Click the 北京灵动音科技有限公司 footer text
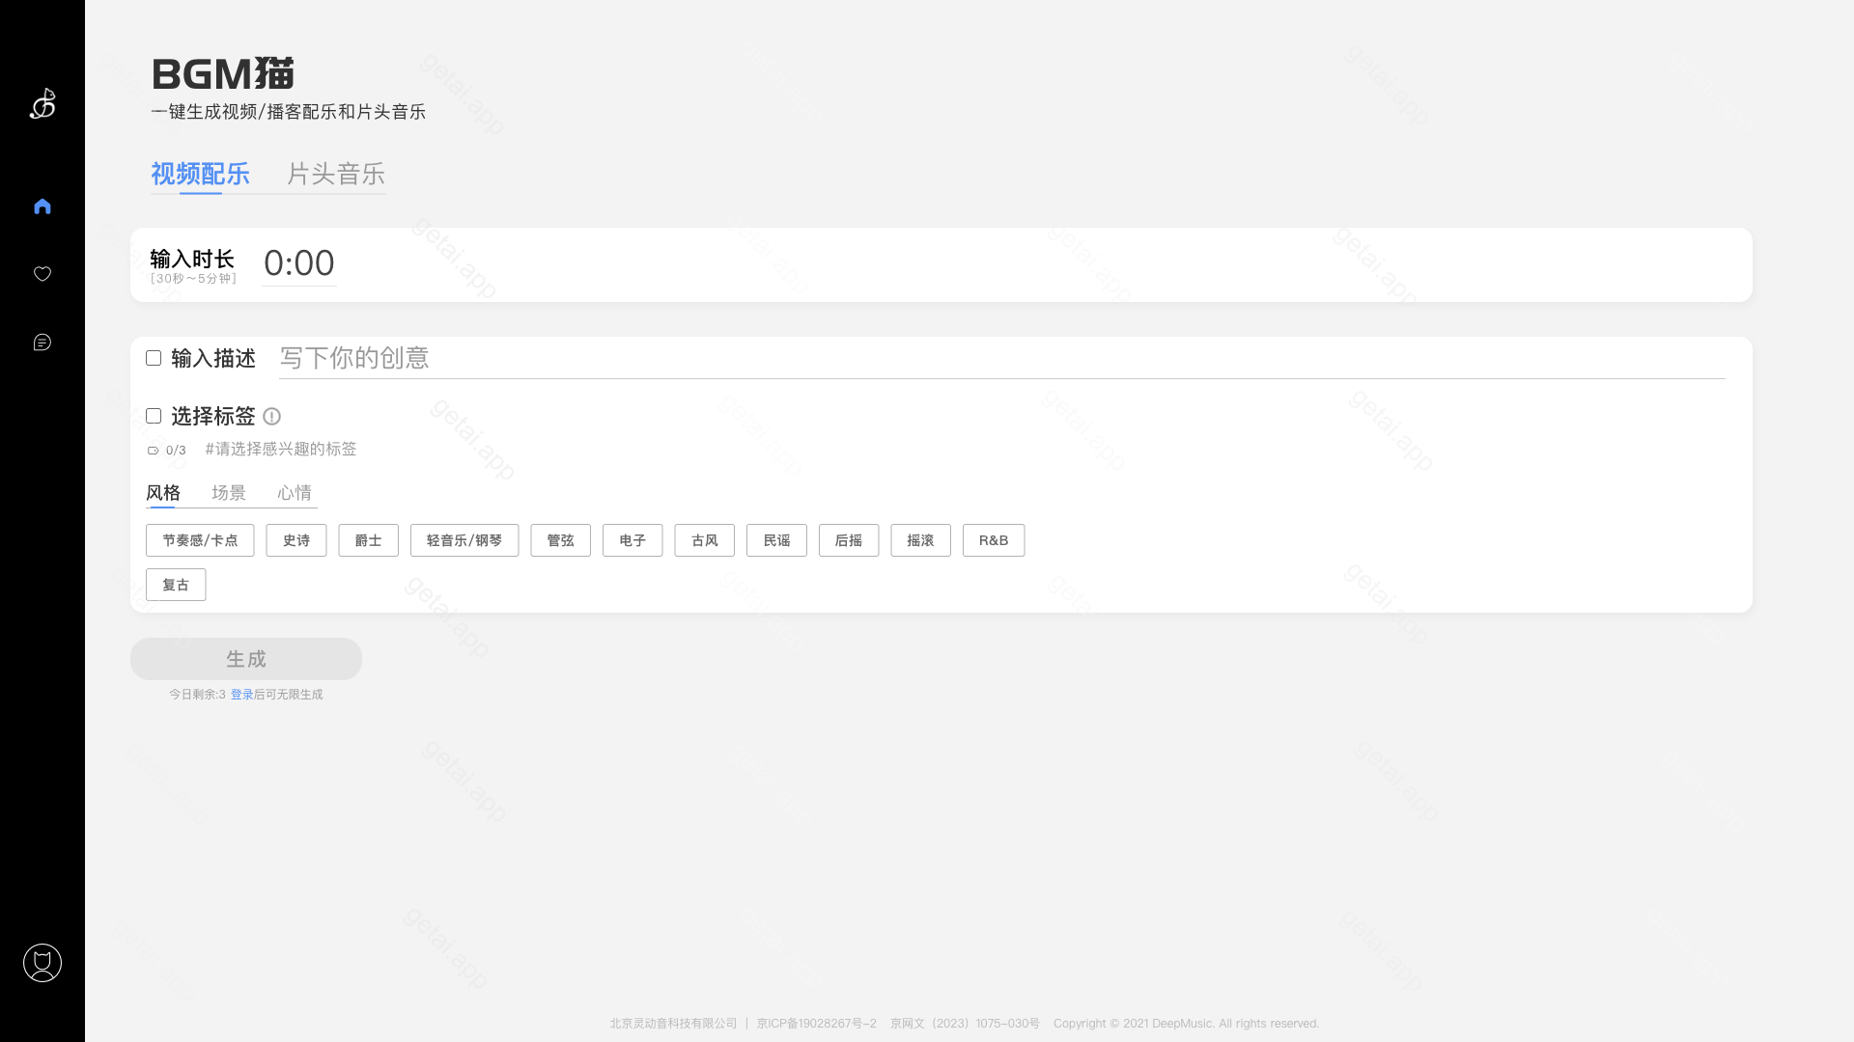This screenshot has height=1042, width=1854. pos(673,1024)
